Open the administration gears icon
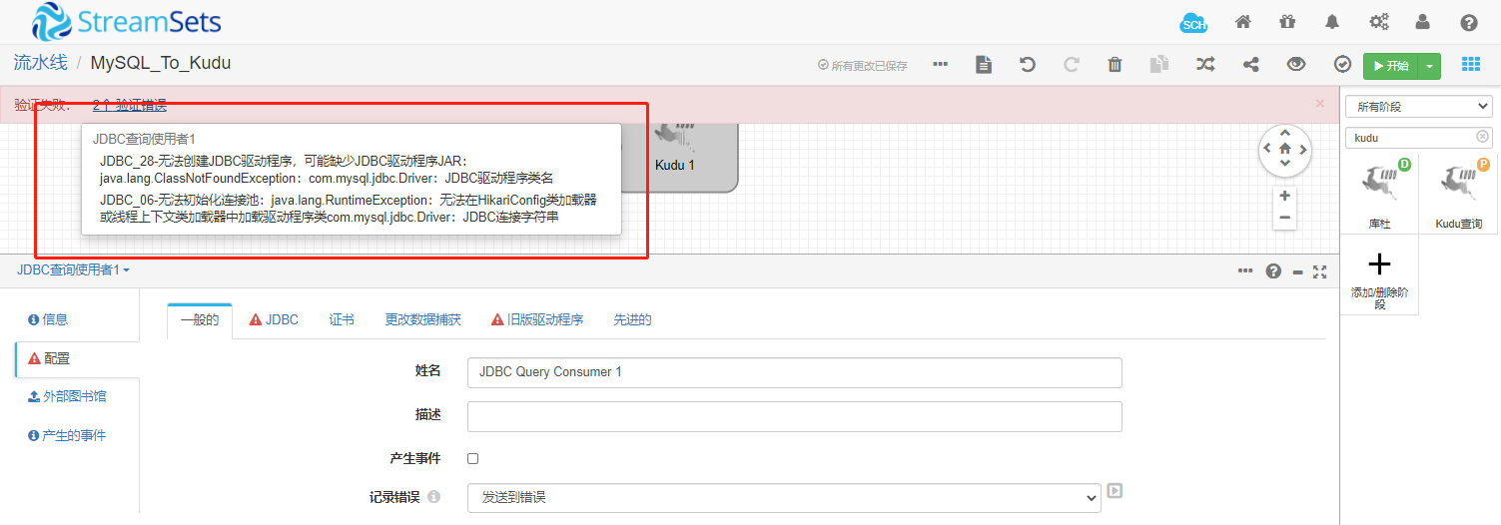Image resolution: width=1501 pixels, height=525 pixels. pos(1378,22)
